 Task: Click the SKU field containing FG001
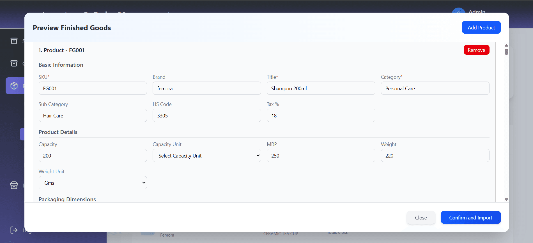pos(93,88)
